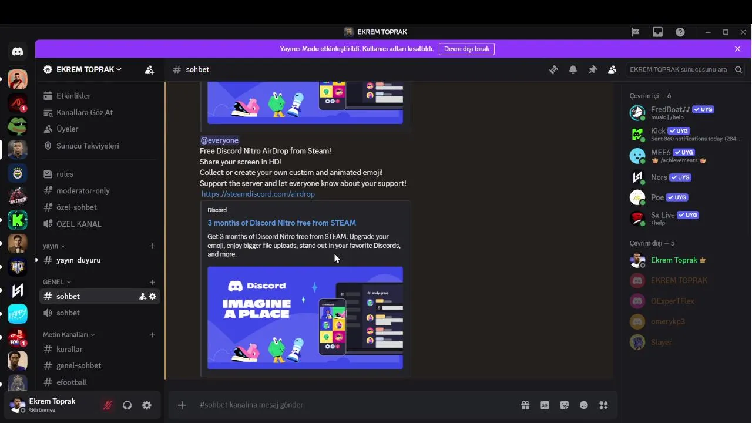
Task: Select the pepe frog server icon
Action: point(18,126)
